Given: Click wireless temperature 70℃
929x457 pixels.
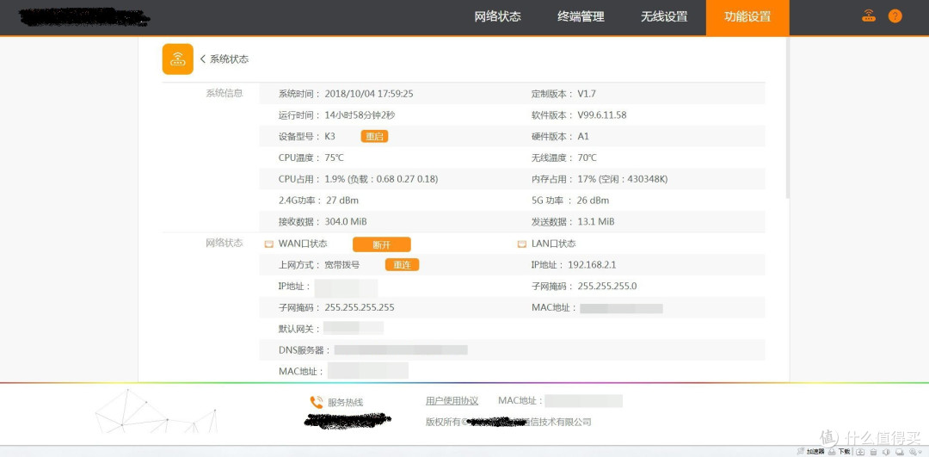Looking at the screenshot, I should point(588,157).
